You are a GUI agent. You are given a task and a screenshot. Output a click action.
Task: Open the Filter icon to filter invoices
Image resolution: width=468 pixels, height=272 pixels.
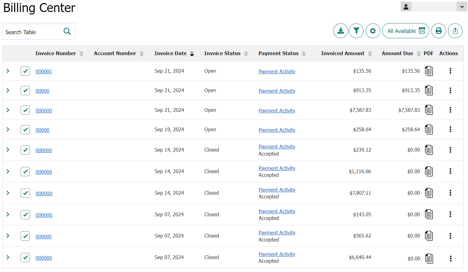tap(356, 31)
